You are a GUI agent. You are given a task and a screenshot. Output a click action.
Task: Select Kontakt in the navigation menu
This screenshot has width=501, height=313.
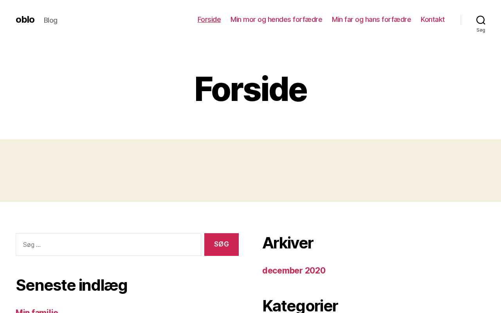433,20
